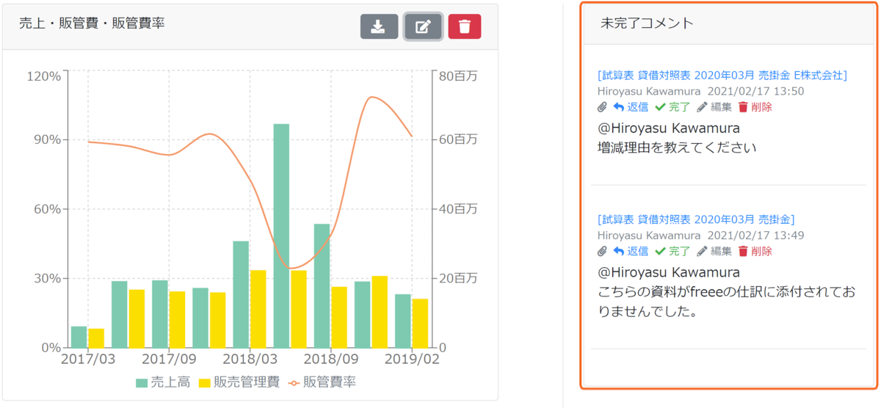Mark the 13:50 comment as 完了
Viewport: 881px width, 408px height.
pos(672,107)
